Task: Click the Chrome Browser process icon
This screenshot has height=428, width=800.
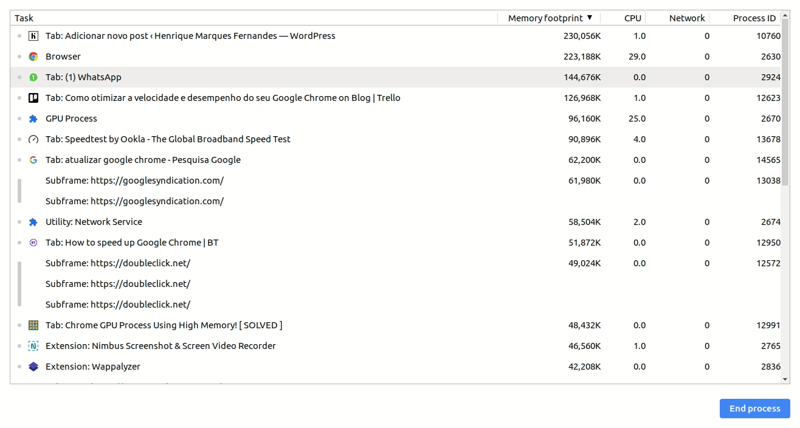Action: [x=33, y=57]
